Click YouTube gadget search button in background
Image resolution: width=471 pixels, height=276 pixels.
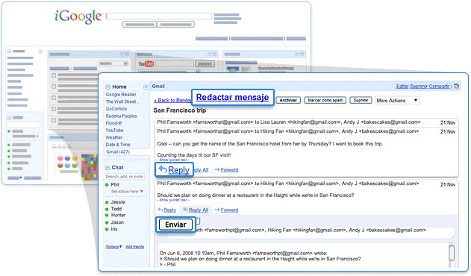205,63
